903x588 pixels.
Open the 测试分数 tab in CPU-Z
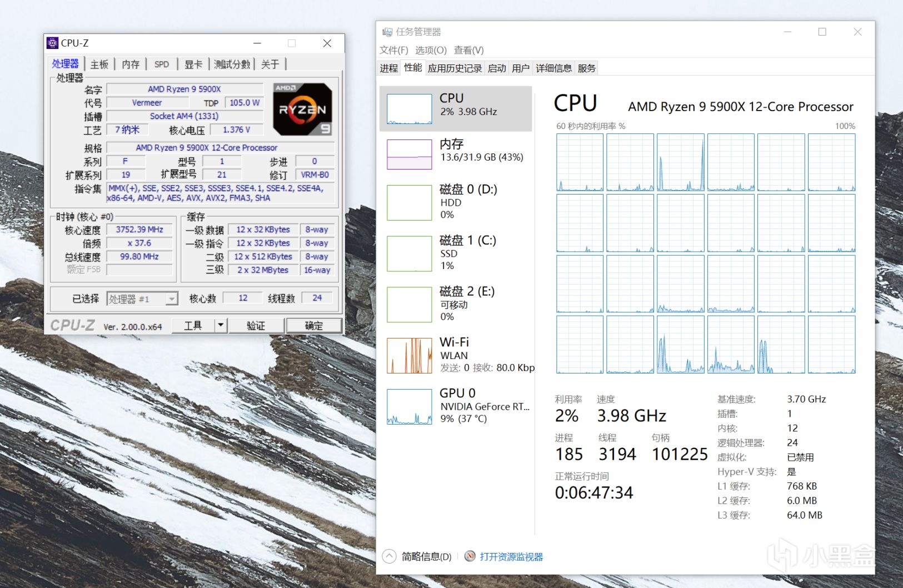pos(232,64)
